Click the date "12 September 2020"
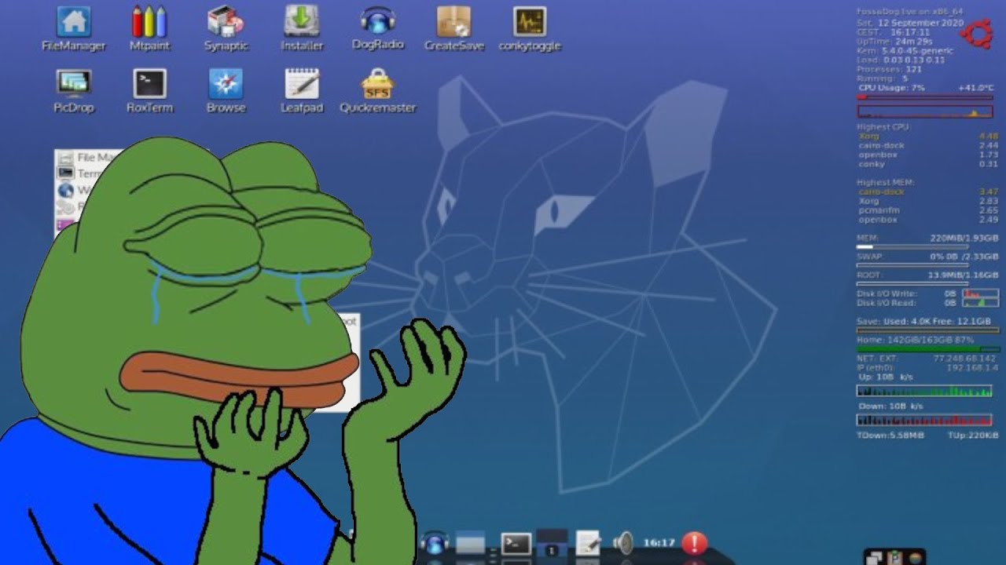 click(x=920, y=23)
